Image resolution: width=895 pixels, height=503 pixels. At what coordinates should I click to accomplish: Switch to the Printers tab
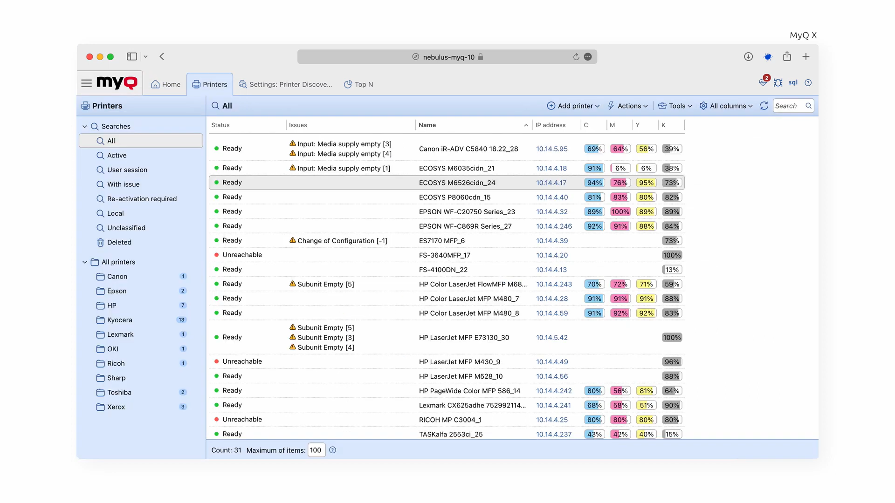(210, 84)
